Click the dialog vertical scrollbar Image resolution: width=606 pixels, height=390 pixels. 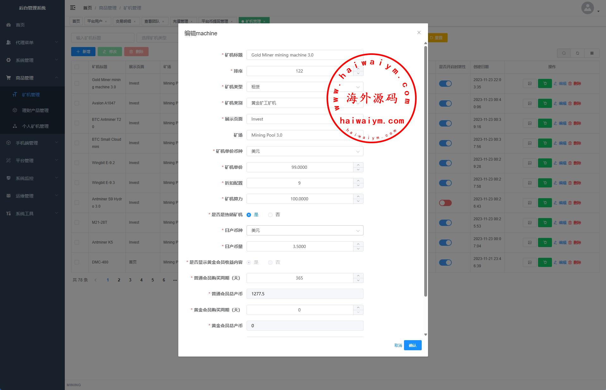point(425,170)
